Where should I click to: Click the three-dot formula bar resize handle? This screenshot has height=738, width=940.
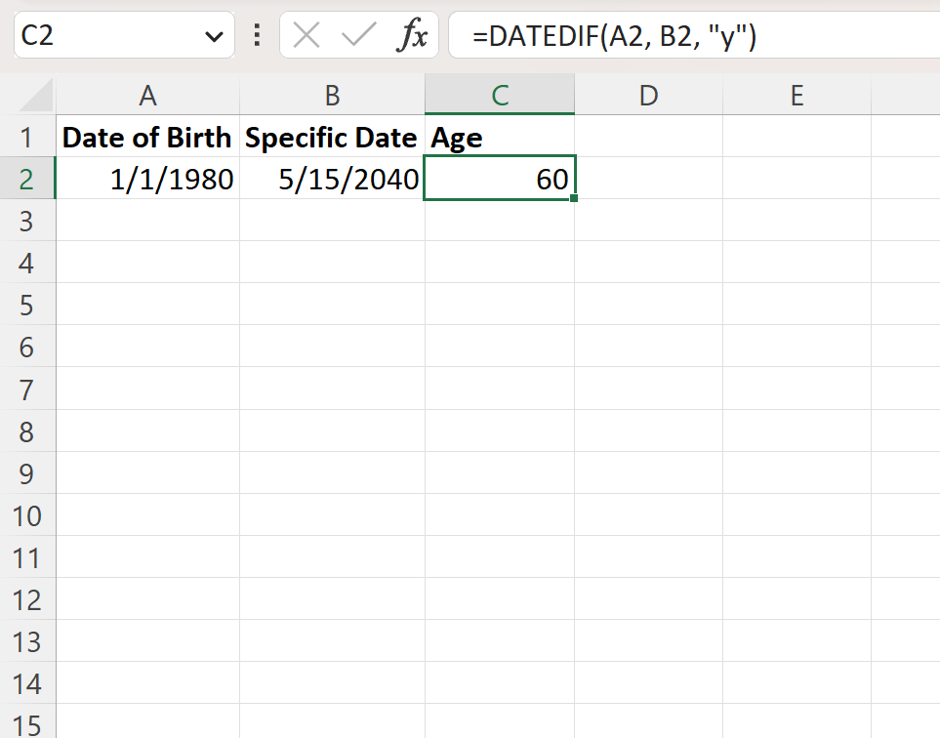(257, 36)
